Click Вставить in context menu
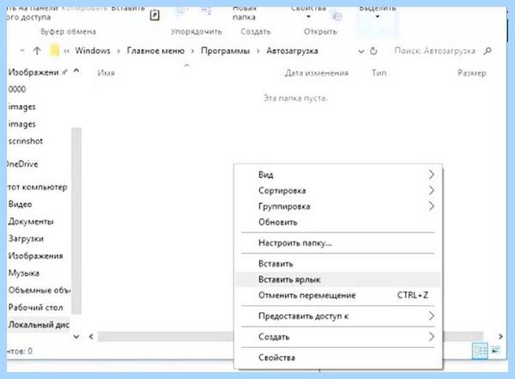515x379 pixels. tap(337, 264)
